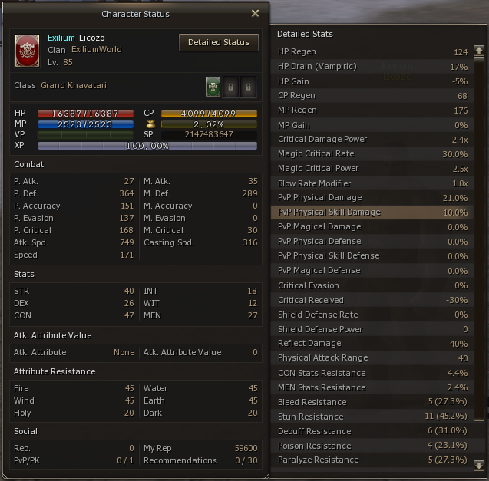Screen dimensions: 489x481
Task: Click the second locked subclass slot
Action: (x=248, y=87)
